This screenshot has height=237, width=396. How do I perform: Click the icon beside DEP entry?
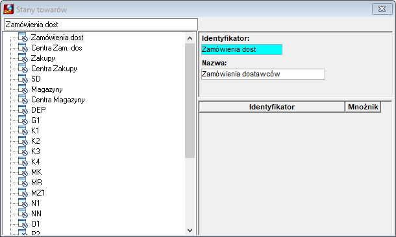[x=23, y=110]
